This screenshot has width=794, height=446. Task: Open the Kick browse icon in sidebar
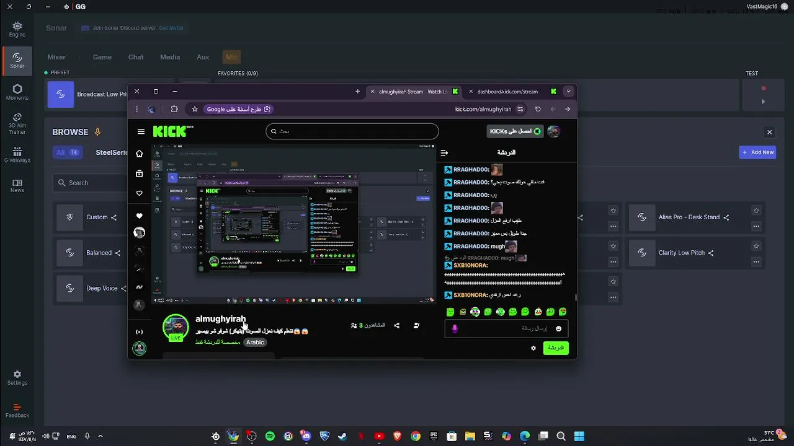click(140, 173)
